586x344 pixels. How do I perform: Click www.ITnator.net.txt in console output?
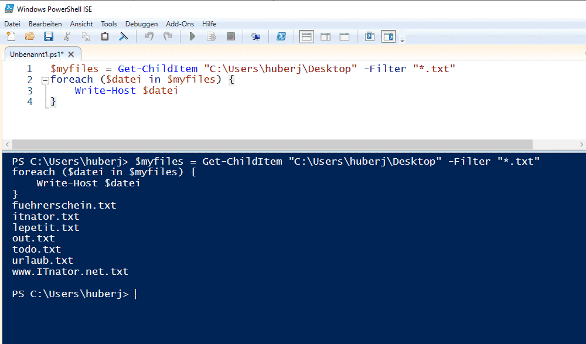(70, 271)
